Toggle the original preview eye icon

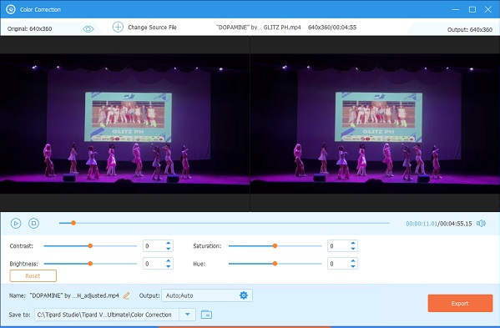[x=88, y=29]
